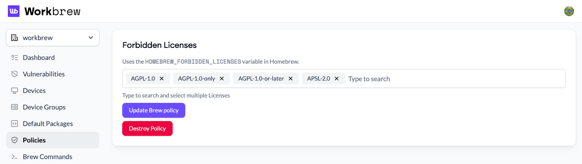Click the Vulnerabilities shield icon
This screenshot has width=582, height=164.
15,74
